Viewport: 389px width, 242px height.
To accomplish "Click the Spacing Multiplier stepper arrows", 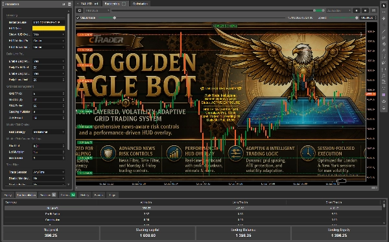I will click(64, 112).
